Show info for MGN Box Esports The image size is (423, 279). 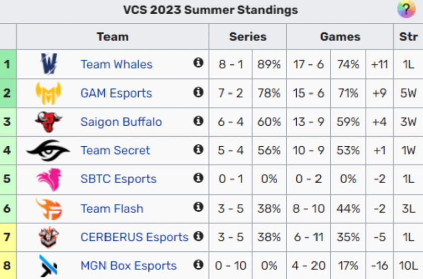point(198,265)
